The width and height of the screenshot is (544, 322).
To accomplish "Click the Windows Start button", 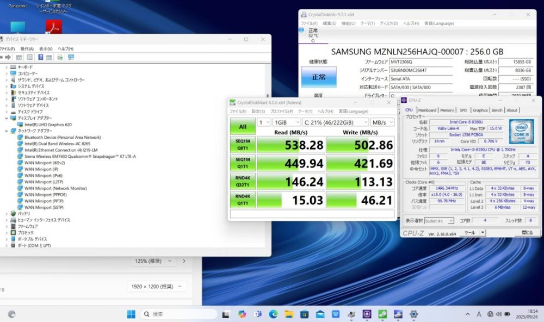I will pos(131,314).
